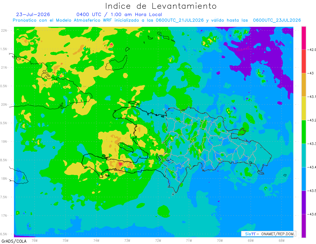316x244 pixels.
Task: Pick the green swatch in the color legend
Action: pyautogui.click(x=304, y=132)
